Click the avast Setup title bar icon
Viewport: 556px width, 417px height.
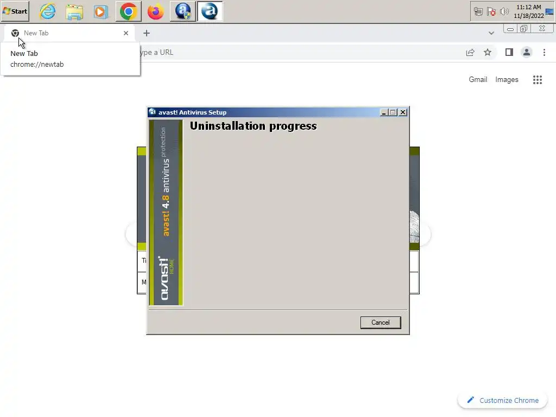[152, 112]
